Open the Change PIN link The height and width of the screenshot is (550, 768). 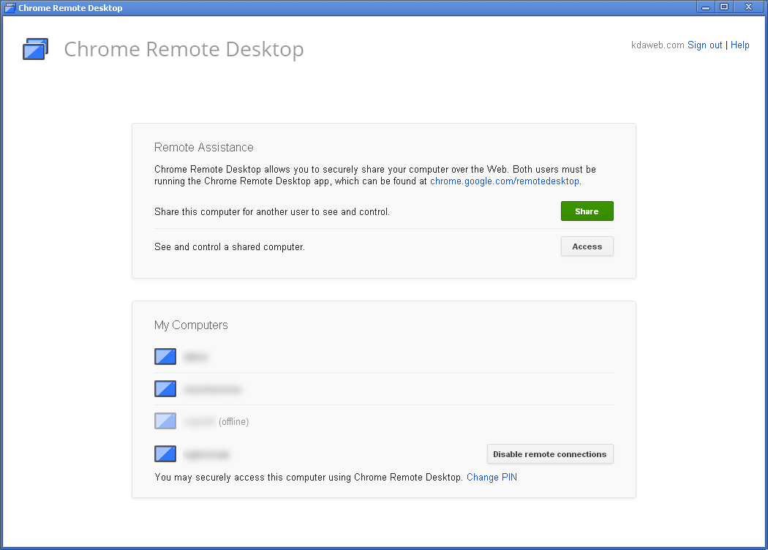[x=492, y=477]
